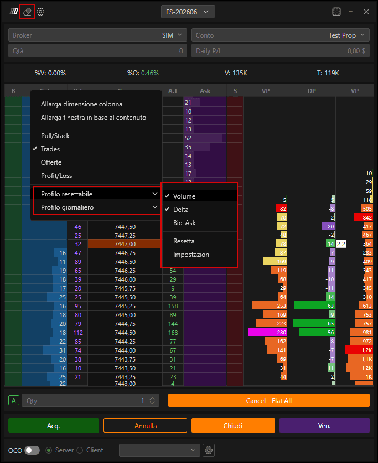Screen dimensions: 378x463
Task: Expand Profilo giornaliero submenu
Action: pyautogui.click(x=96, y=207)
